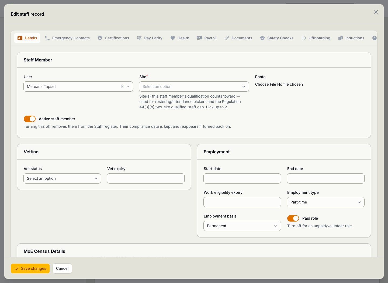Click Choose File for the photo
The height and width of the screenshot is (283, 388).
pyautogui.click(x=266, y=84)
